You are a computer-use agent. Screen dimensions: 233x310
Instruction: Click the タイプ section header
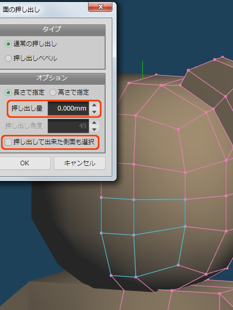pos(52,29)
